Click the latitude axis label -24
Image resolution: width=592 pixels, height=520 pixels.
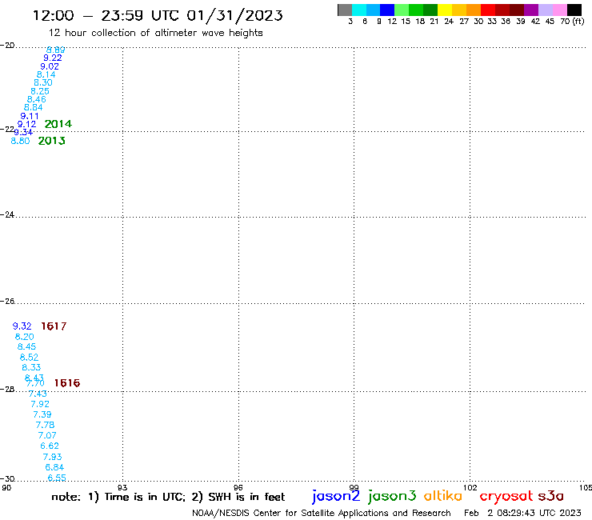pos(7,214)
